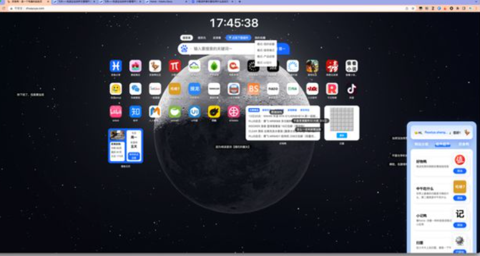Click the Rosetya zhang username in side panel
Viewport: 480px width, 256px height.
click(x=436, y=132)
